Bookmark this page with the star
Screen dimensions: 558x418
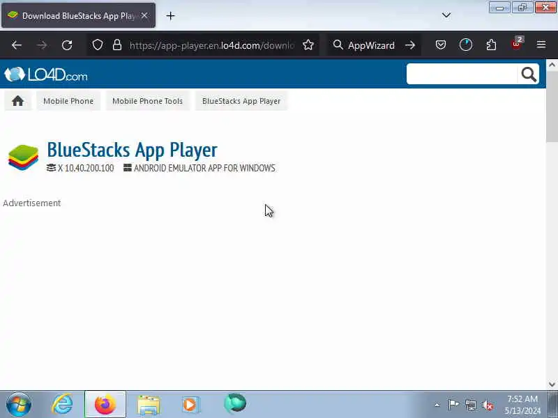(x=308, y=45)
